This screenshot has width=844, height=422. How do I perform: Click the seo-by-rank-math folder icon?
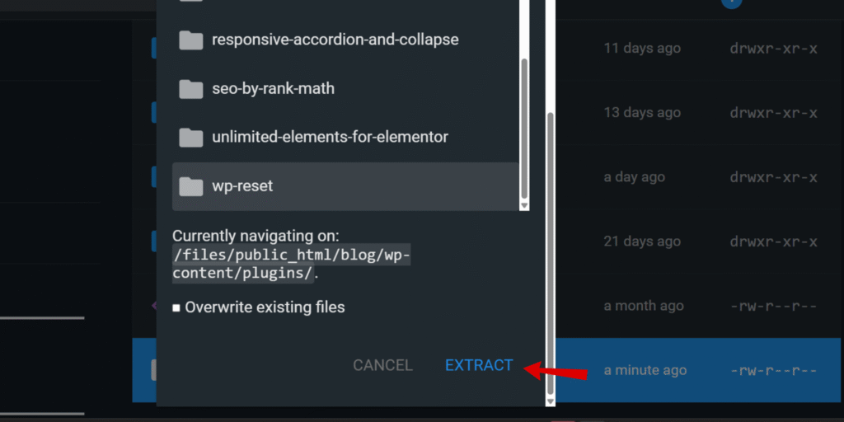click(191, 89)
